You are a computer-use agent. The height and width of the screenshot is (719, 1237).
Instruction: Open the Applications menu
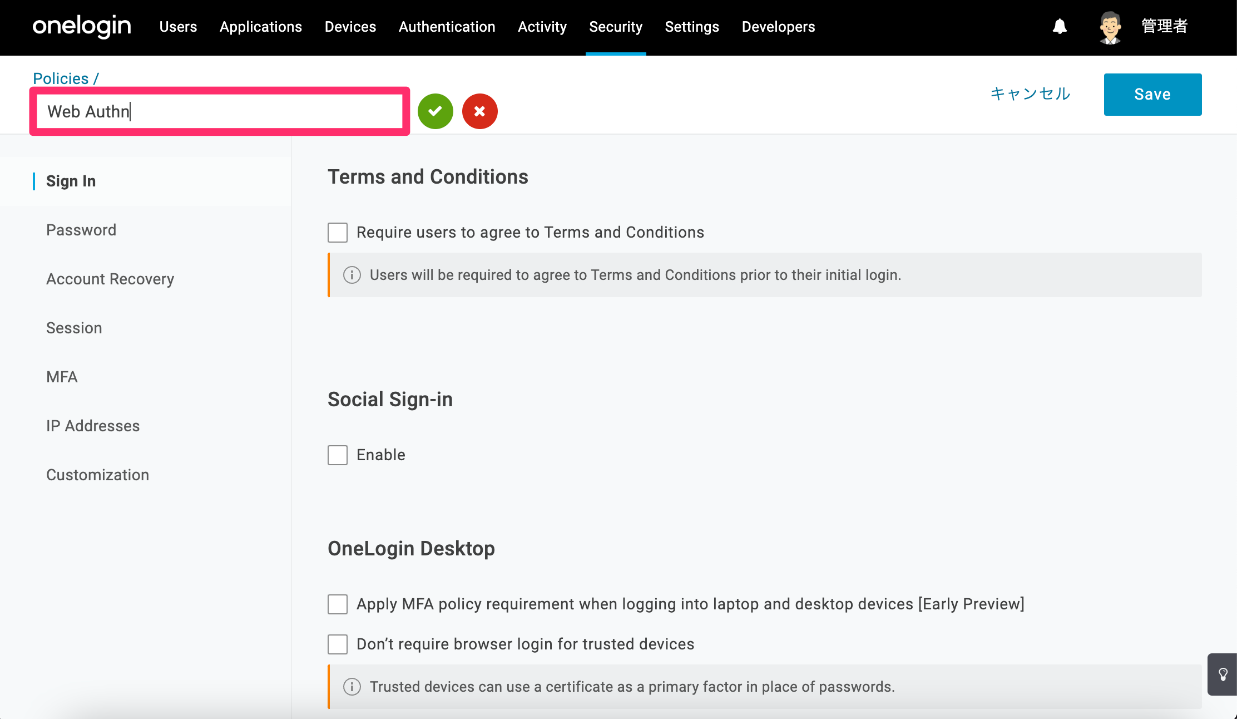261,27
